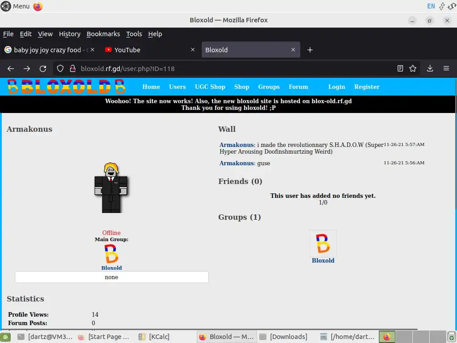
Task: Open the Firefox hamburger application menu
Action: (x=446, y=68)
